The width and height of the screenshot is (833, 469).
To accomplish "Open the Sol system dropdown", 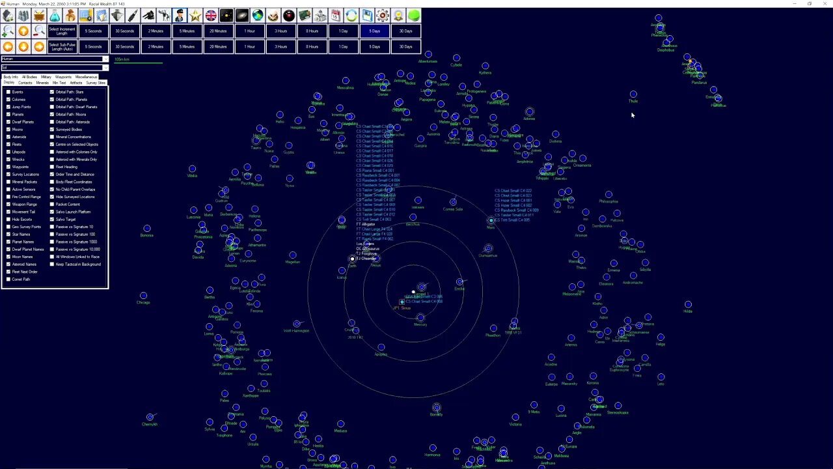I will point(55,68).
